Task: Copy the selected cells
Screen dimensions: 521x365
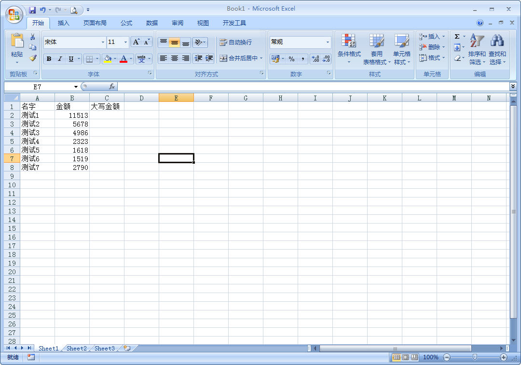Action: tap(33, 47)
